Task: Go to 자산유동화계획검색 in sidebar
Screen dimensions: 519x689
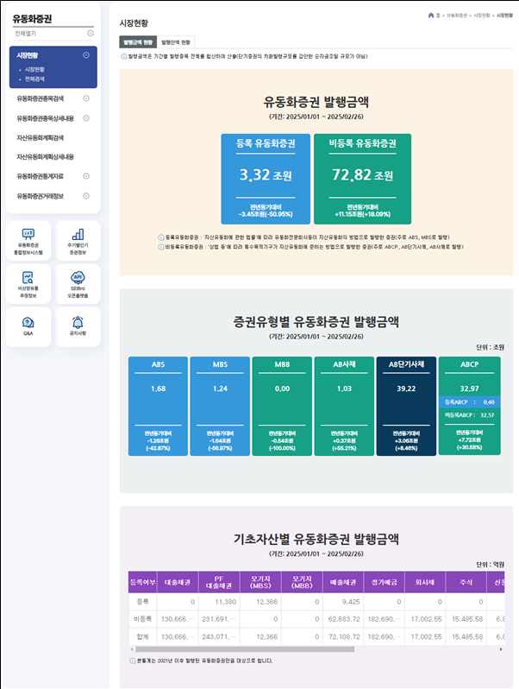Action: tap(41, 137)
